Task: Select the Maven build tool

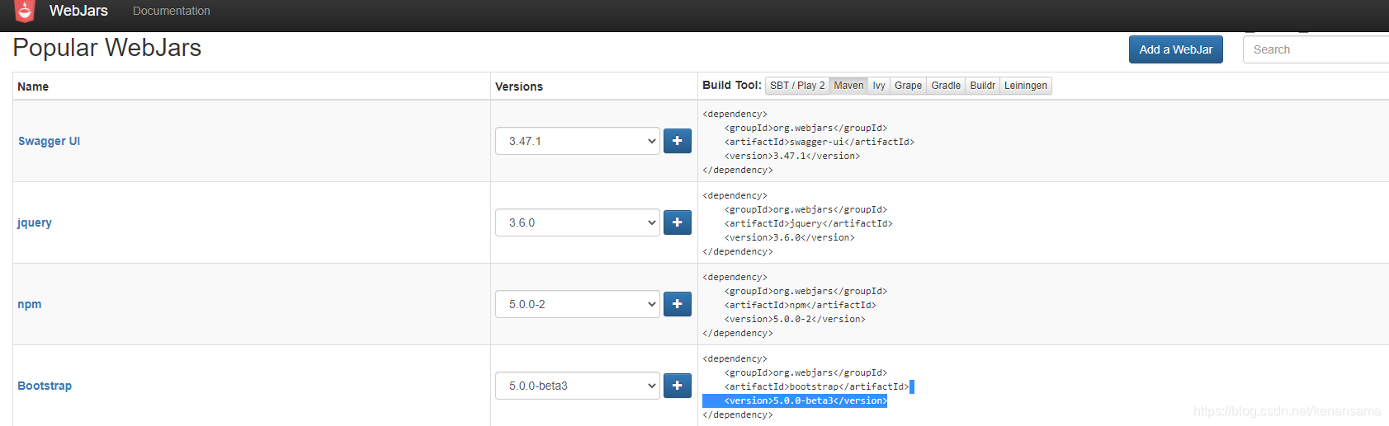Action: tap(848, 86)
